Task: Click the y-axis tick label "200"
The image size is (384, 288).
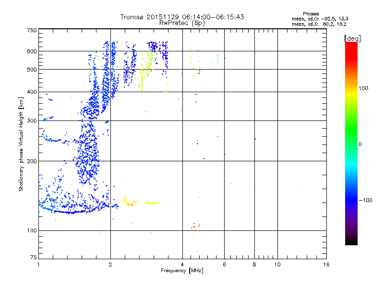Action: pyautogui.click(x=32, y=161)
